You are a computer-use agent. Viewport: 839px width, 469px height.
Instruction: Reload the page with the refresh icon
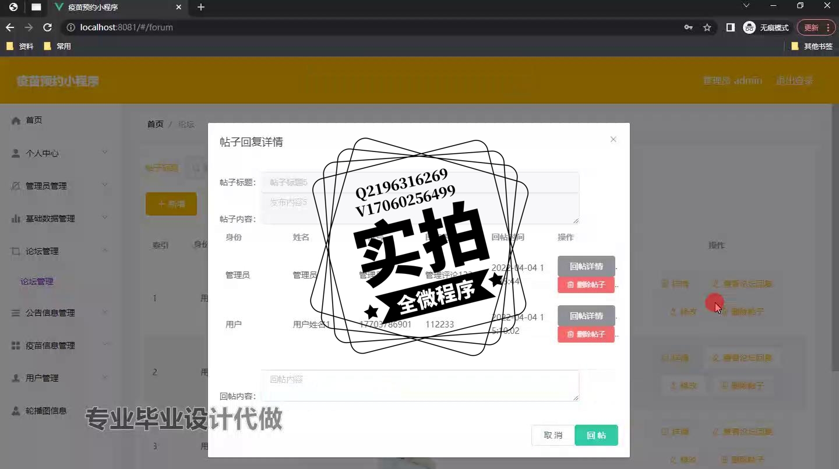48,27
